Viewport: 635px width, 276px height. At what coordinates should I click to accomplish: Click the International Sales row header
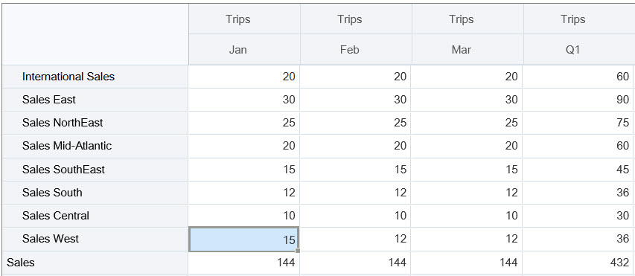coord(95,77)
